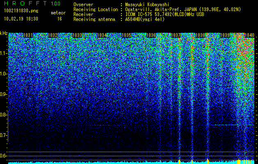Click the observer name Masayuki Kobayashi
The height and width of the screenshot is (164, 258).
(x=147, y=5)
